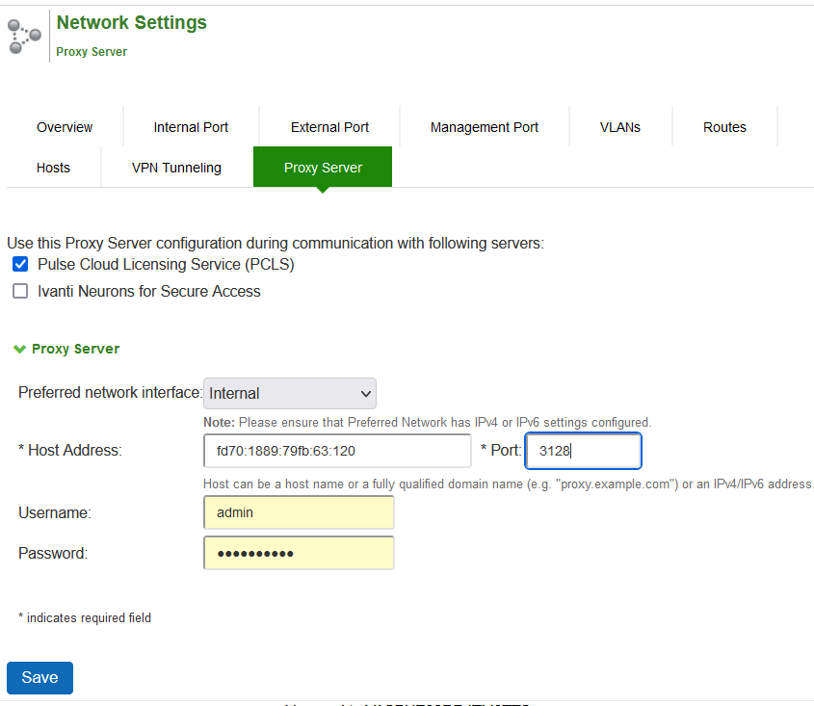Select the Management Port tab
The height and width of the screenshot is (706, 814).
pyautogui.click(x=485, y=127)
